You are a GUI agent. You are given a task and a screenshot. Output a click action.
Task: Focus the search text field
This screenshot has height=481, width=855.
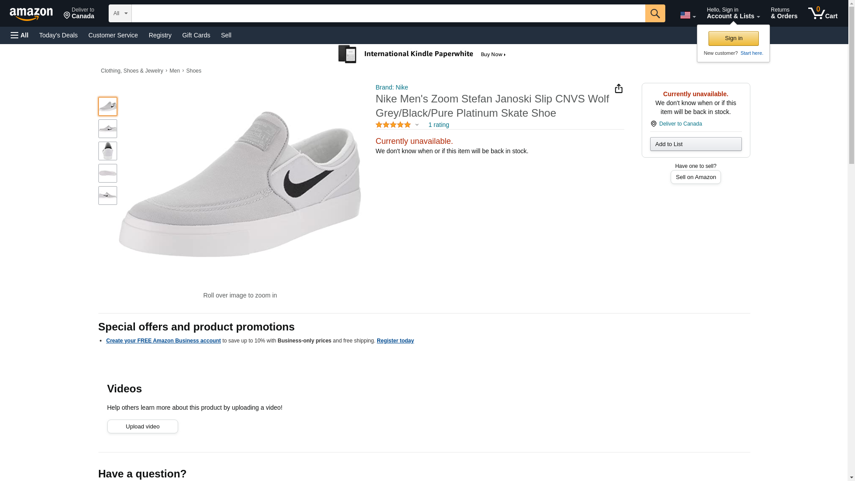[388, 13]
